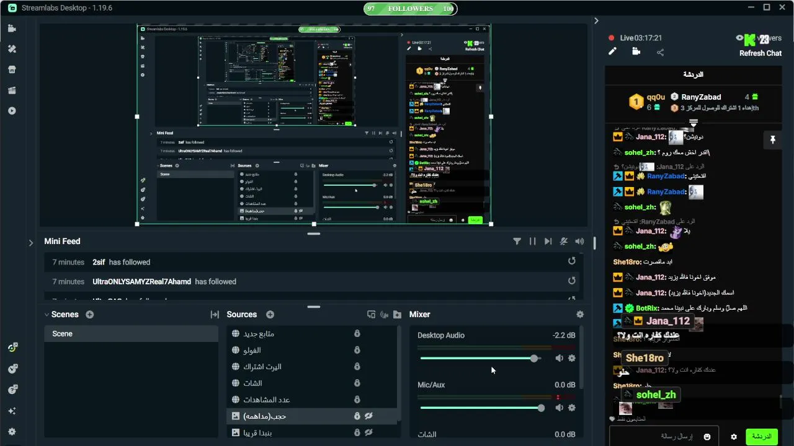This screenshot has width=794, height=446.
Task: Click the chat الدردشة header tab
Action: 693,74
